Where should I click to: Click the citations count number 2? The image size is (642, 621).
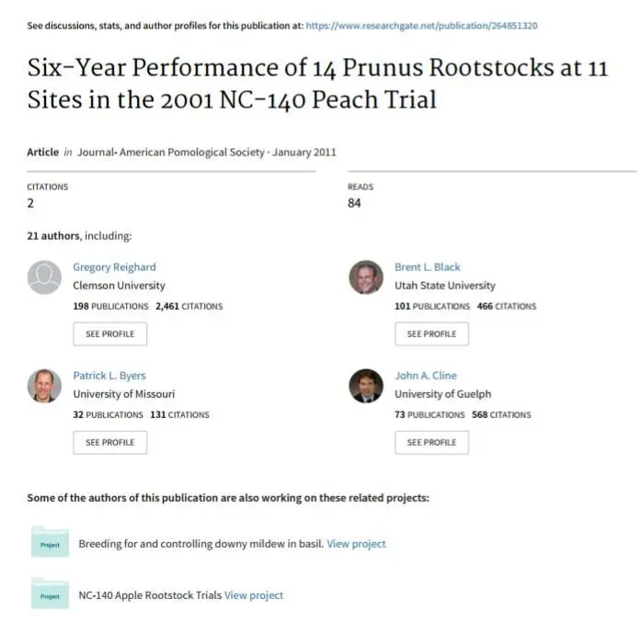coord(30,203)
